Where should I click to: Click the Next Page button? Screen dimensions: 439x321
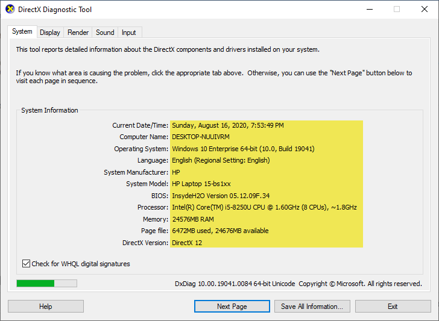tap(232, 307)
